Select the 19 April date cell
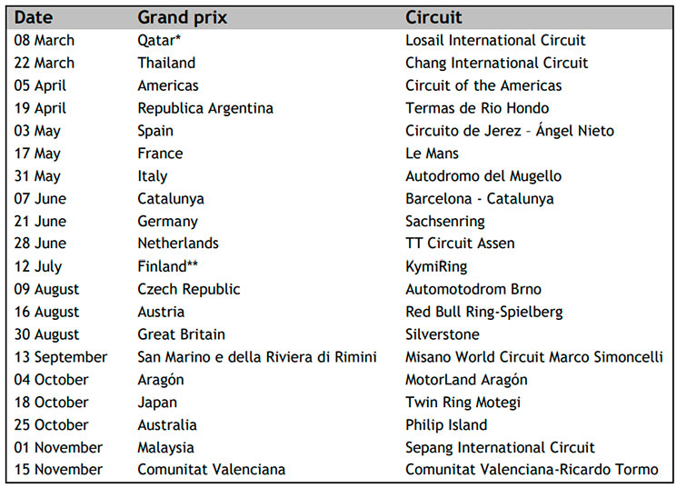This screenshot has width=677, height=488. (x=40, y=108)
